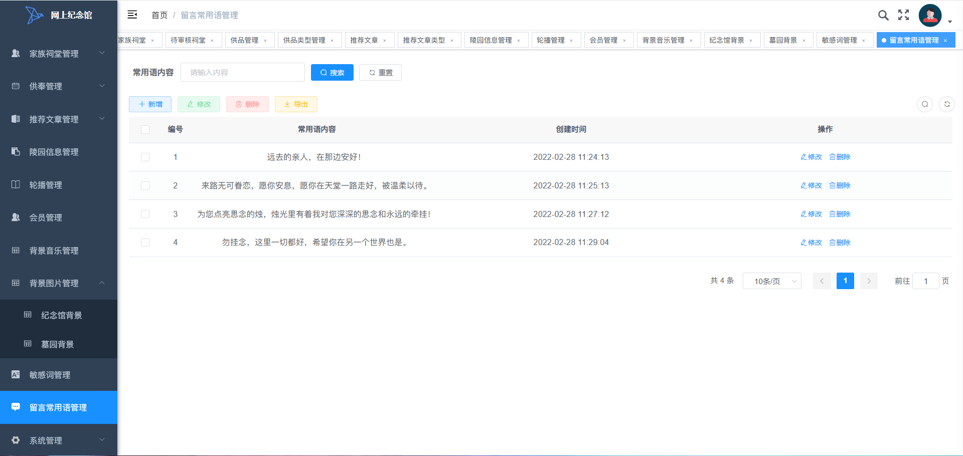This screenshot has height=456, width=963.
Task: Open 敏感词管理 in the sidebar
Action: click(x=59, y=374)
